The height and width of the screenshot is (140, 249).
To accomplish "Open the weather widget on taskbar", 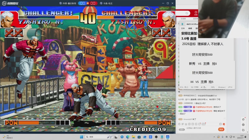I will click(x=7, y=137).
